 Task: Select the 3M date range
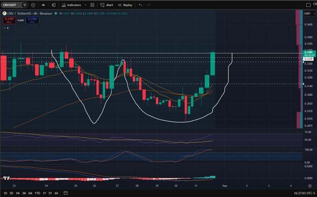[24, 193]
